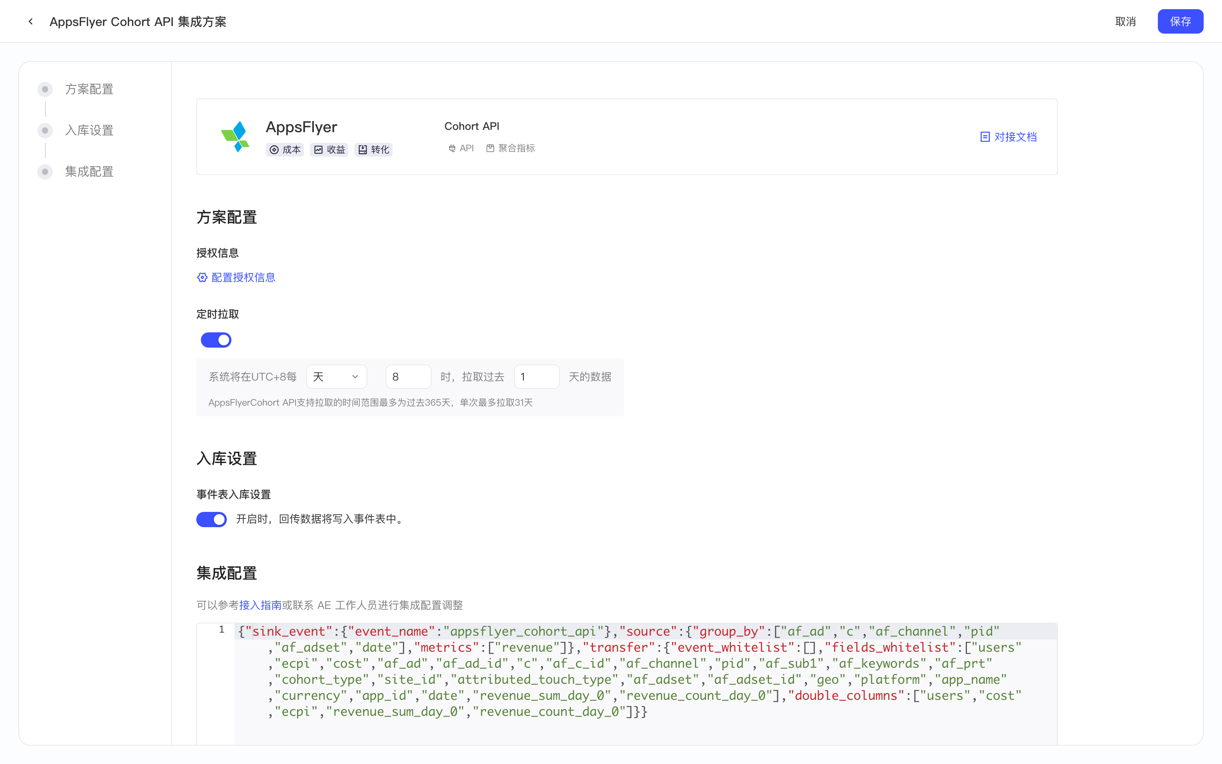Click the AppsFlyer logo icon

point(235,136)
